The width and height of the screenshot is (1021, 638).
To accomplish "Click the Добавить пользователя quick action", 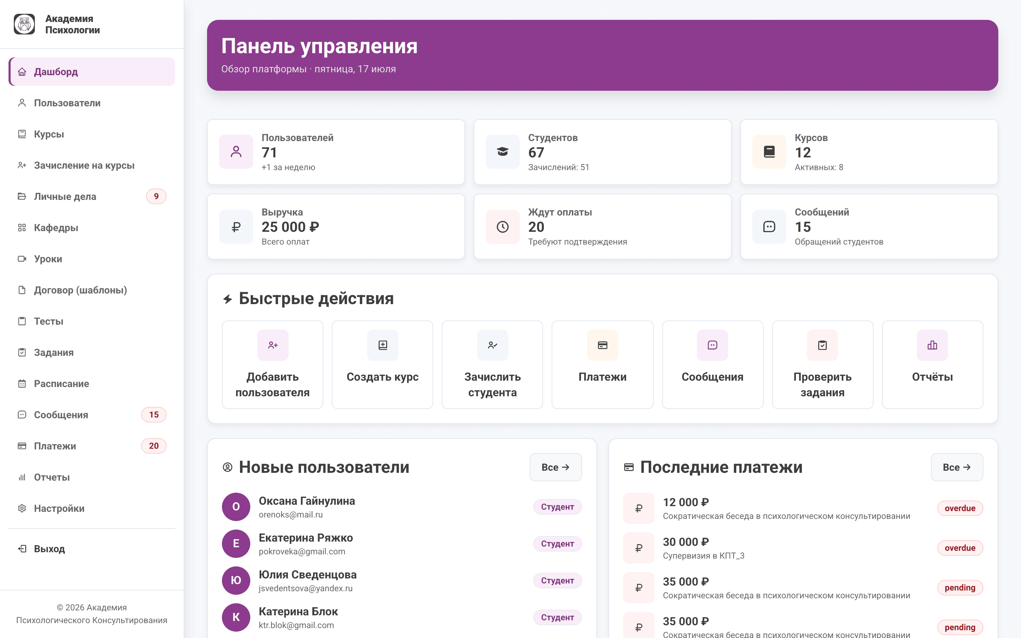I will [x=273, y=365].
